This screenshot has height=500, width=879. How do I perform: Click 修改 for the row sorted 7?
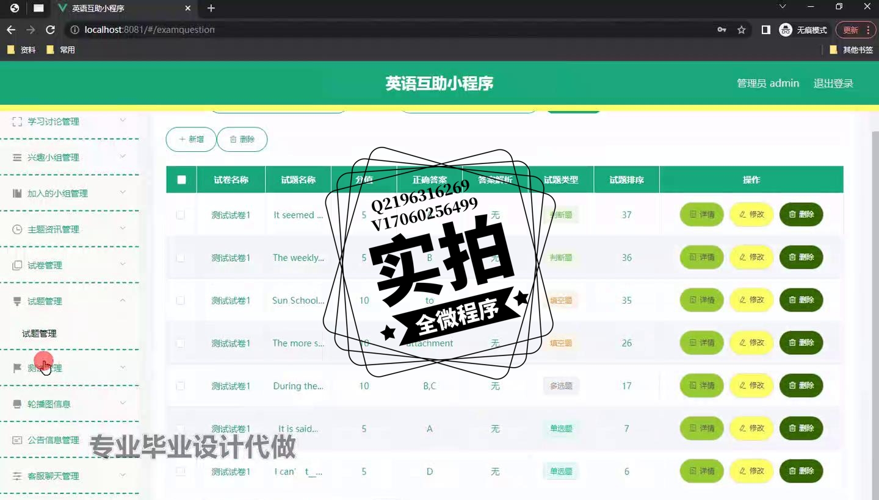[751, 428]
